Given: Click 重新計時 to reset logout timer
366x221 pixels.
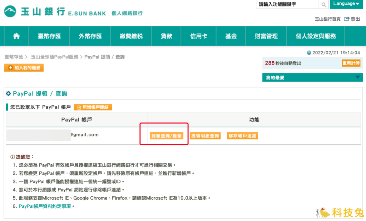Looking at the screenshot, I should [351, 63].
